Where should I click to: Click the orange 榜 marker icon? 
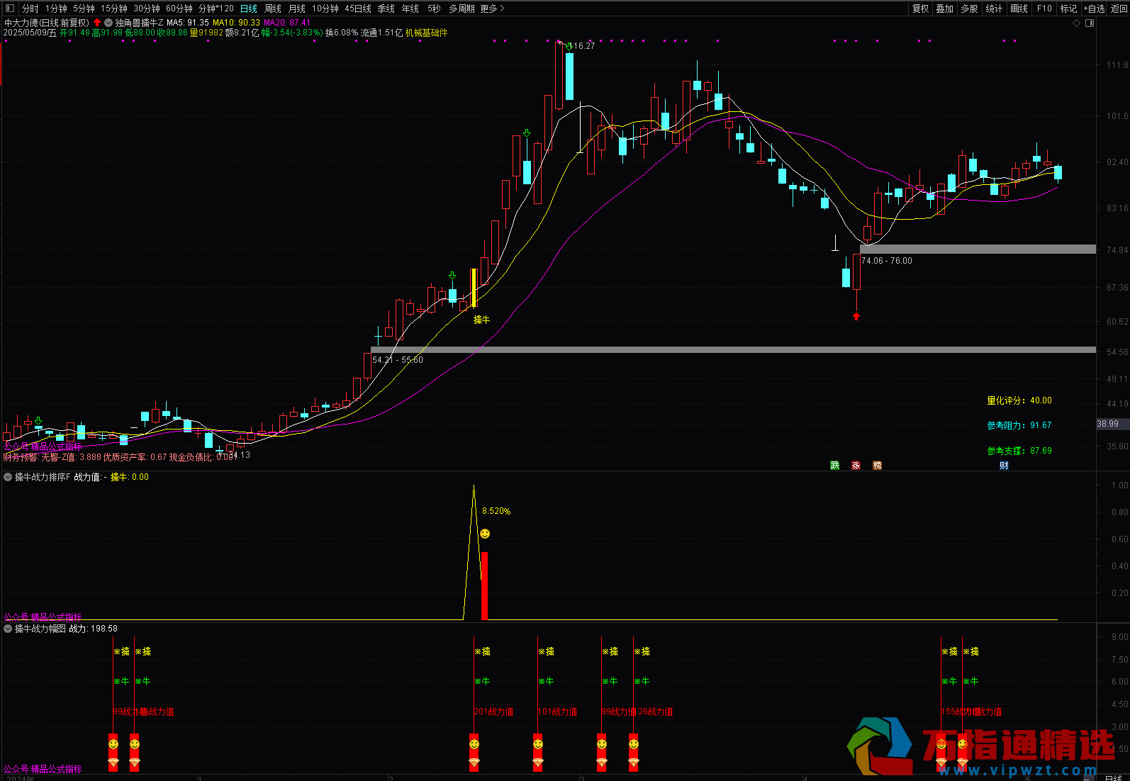pyautogui.click(x=878, y=466)
